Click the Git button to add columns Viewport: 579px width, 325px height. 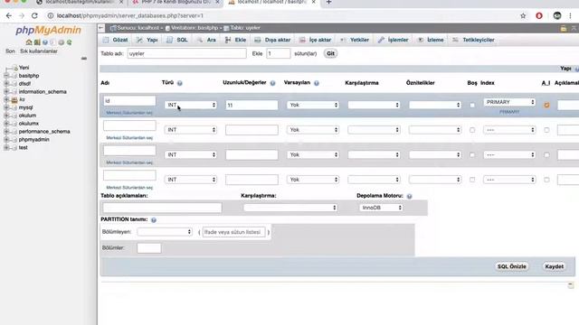[x=330, y=53]
